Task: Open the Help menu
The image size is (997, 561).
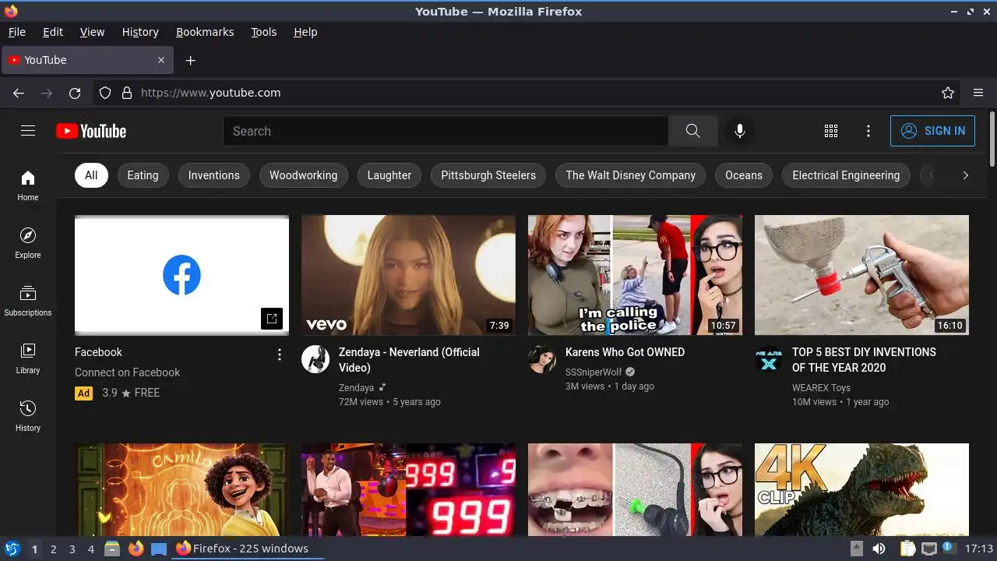Action: point(305,32)
